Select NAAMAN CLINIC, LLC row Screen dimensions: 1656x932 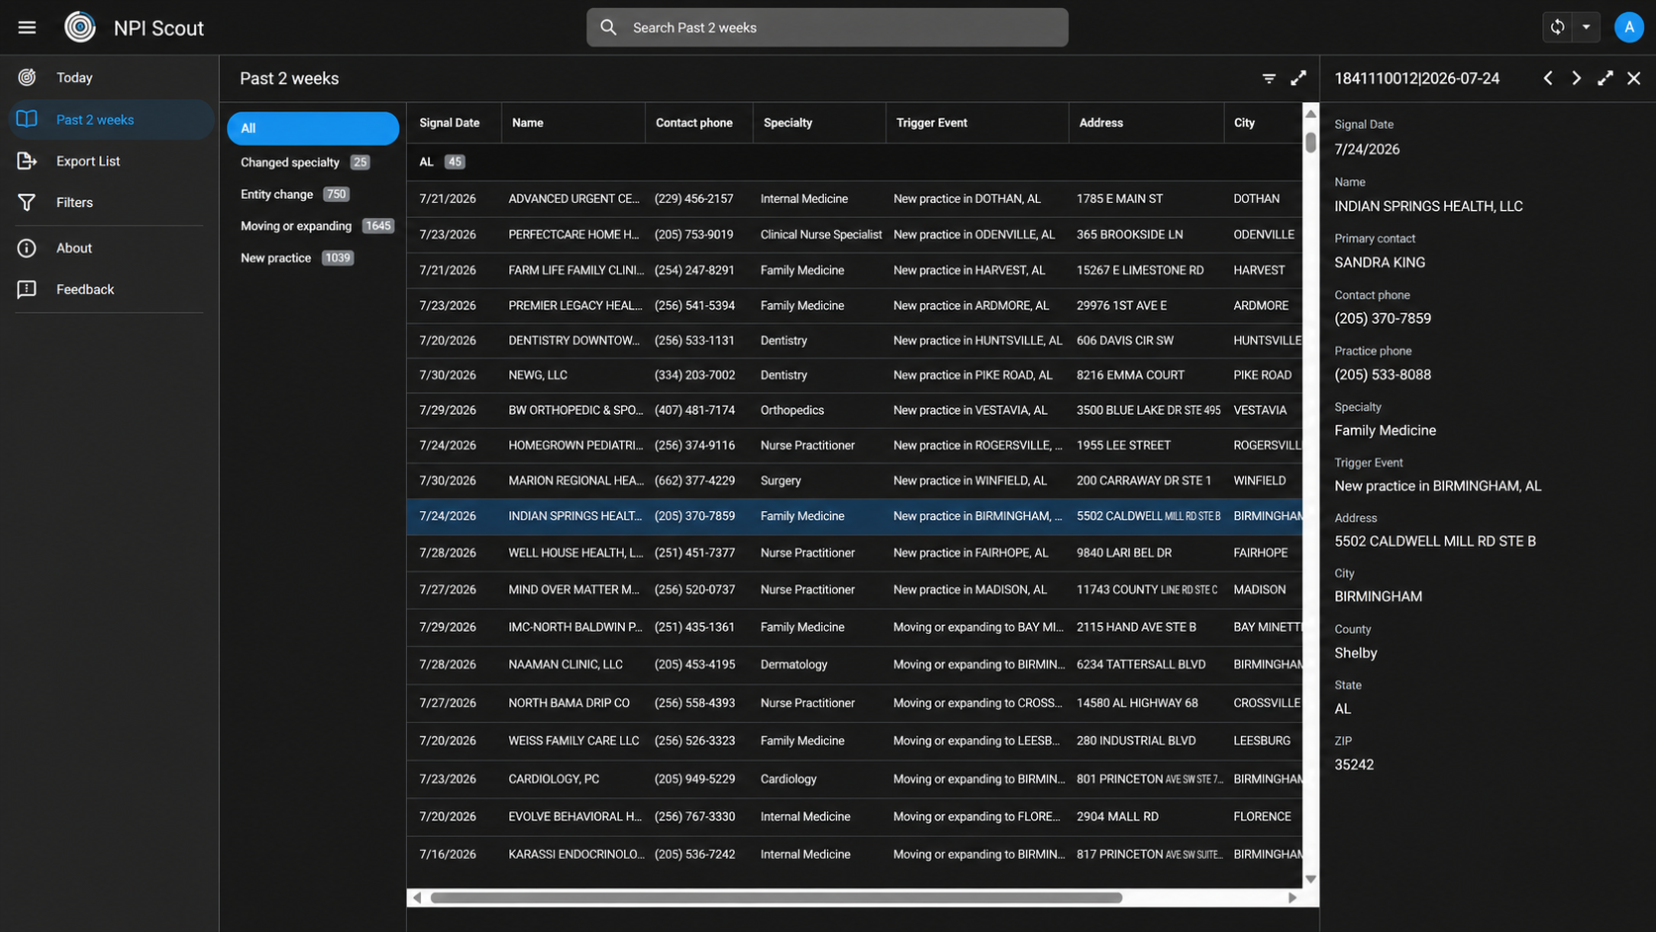pyautogui.click(x=855, y=665)
